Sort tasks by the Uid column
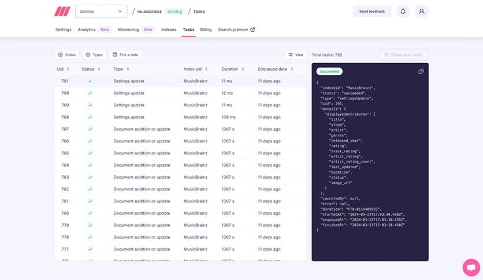 pyautogui.click(x=63, y=69)
